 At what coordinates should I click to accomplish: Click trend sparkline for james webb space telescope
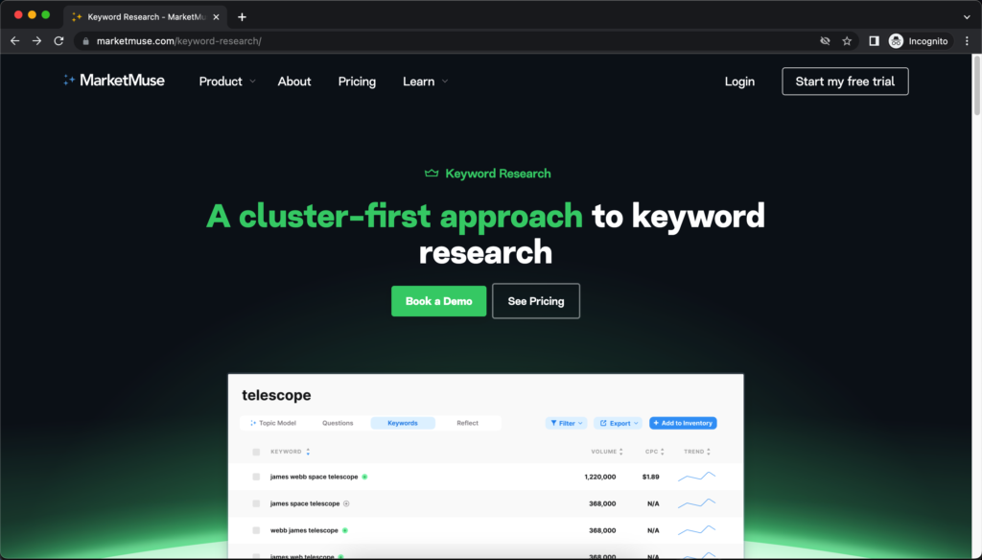tap(696, 476)
